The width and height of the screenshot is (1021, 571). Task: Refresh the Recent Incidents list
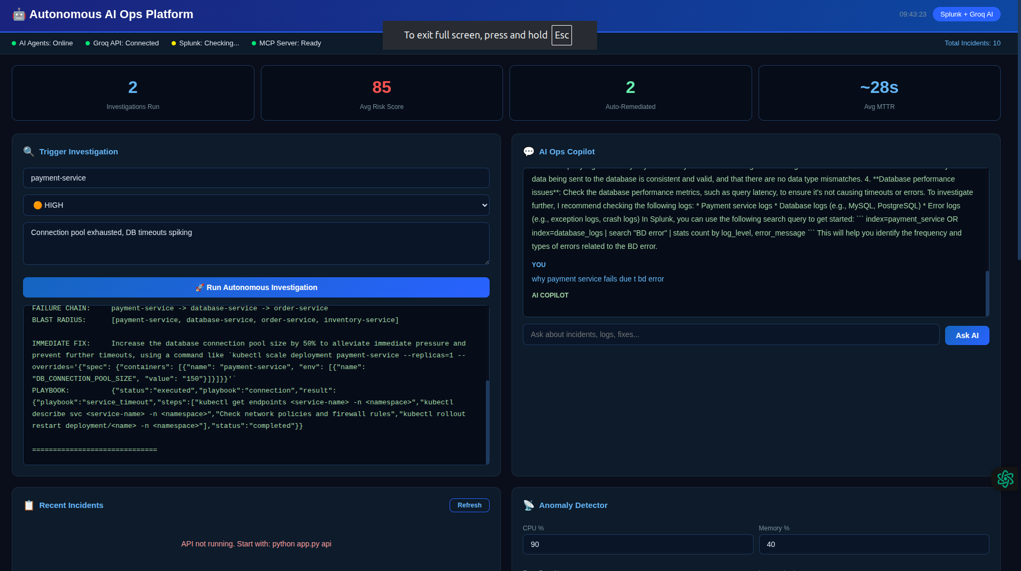pyautogui.click(x=469, y=505)
